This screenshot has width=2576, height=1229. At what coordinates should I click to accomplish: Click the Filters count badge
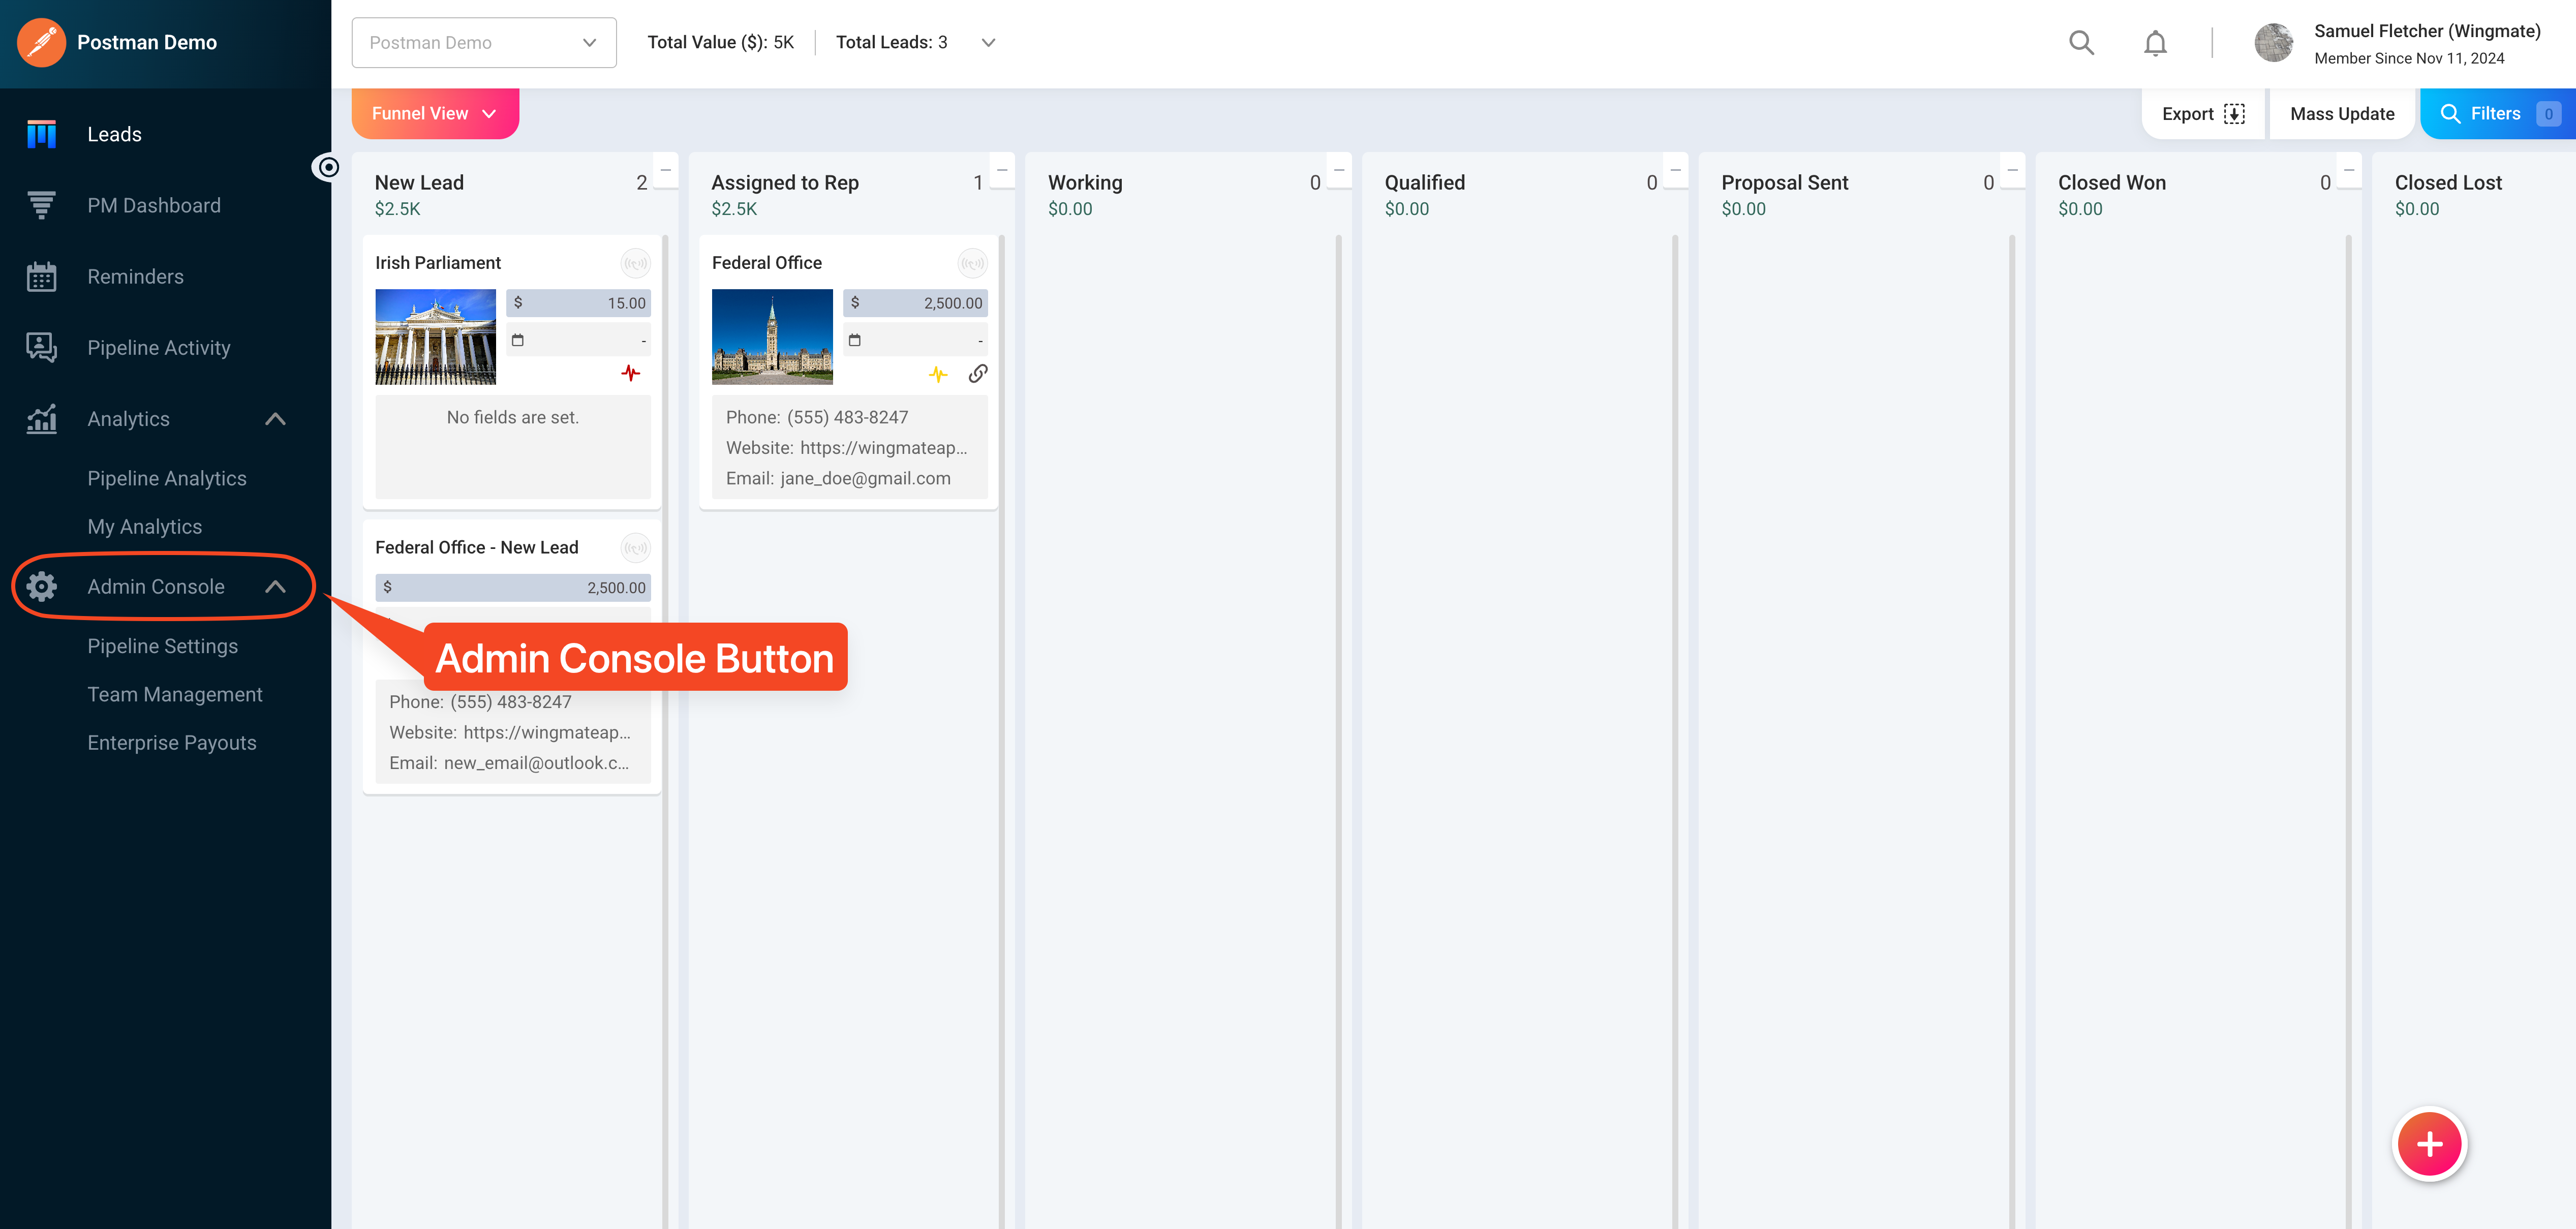(x=2548, y=114)
